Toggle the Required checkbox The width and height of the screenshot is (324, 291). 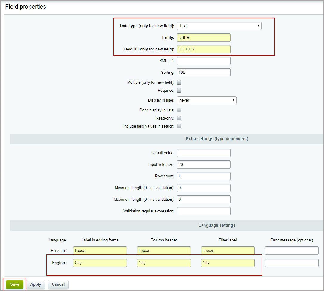(x=179, y=90)
